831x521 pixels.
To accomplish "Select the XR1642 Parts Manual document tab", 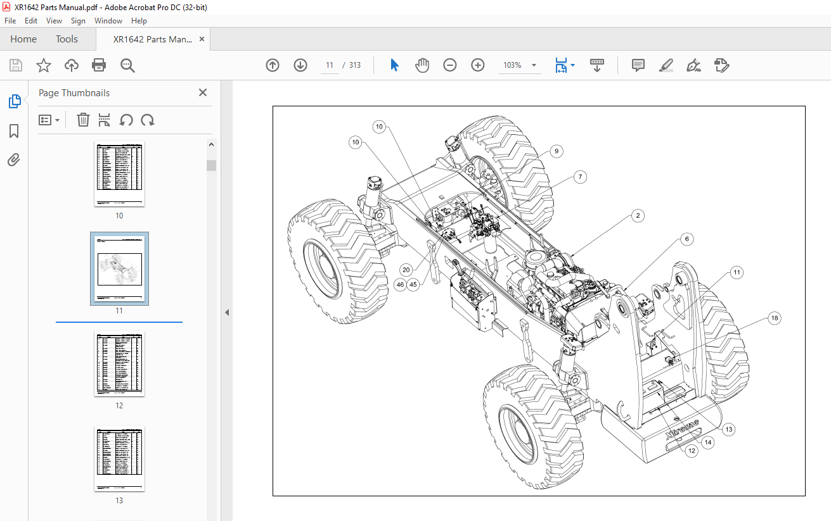I will pos(152,39).
